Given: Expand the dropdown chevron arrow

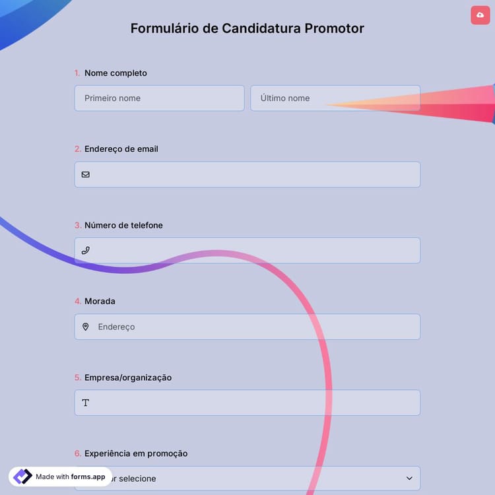Looking at the screenshot, I should tap(409, 478).
